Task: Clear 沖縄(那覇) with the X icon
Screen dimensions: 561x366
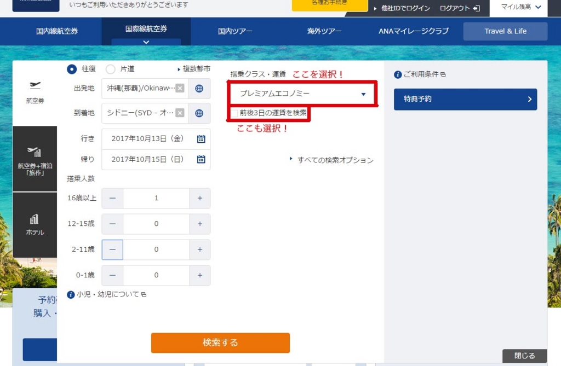Action: 179,88
